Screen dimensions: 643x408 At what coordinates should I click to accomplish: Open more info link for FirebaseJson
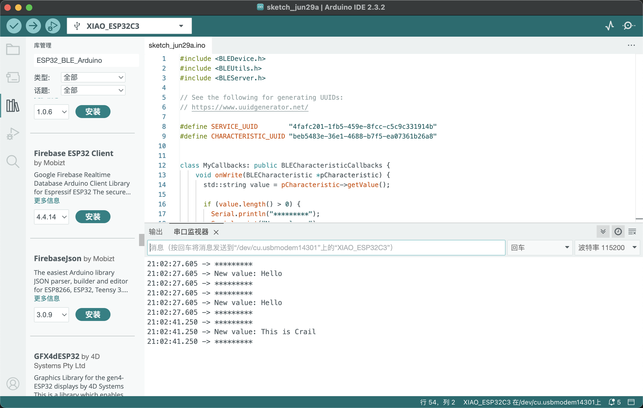click(47, 298)
